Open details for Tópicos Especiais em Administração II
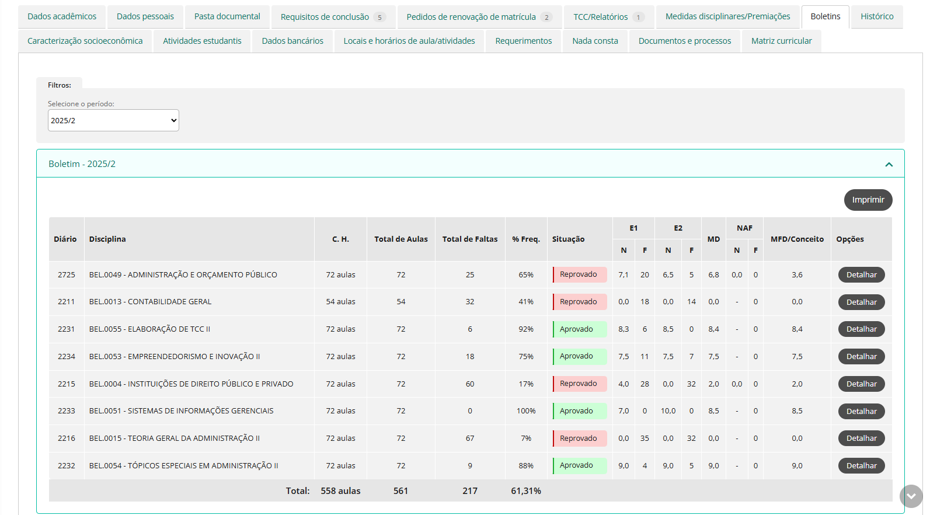 861,465
